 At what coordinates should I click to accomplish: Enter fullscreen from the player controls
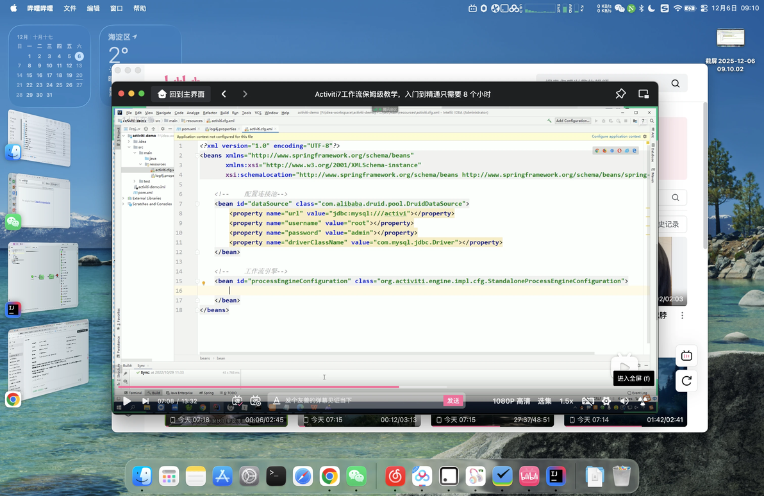[643, 401]
